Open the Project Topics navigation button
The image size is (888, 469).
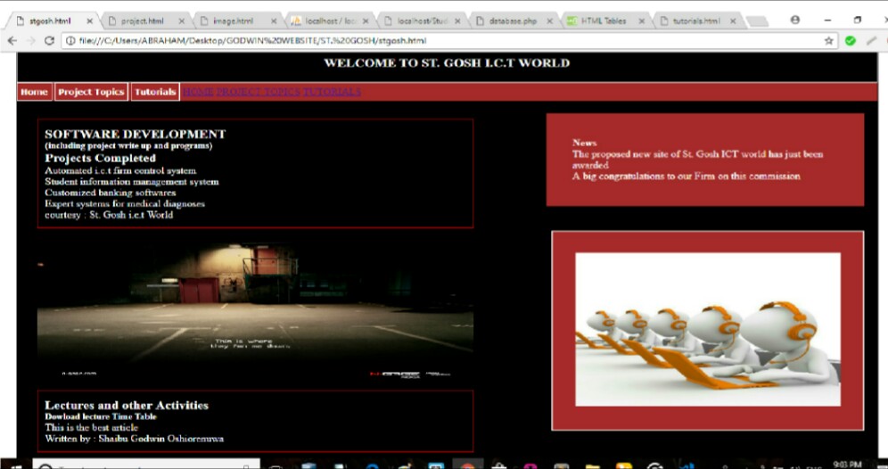point(91,92)
